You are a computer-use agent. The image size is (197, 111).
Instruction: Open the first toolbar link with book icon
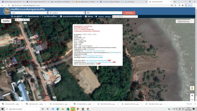(17, 16)
